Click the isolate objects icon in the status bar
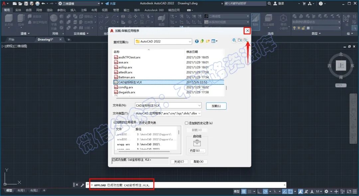The width and height of the screenshot is (359, 196). pyautogui.click(x=342, y=191)
